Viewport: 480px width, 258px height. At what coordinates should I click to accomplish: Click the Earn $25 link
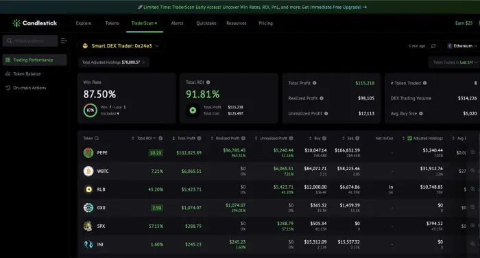click(464, 23)
